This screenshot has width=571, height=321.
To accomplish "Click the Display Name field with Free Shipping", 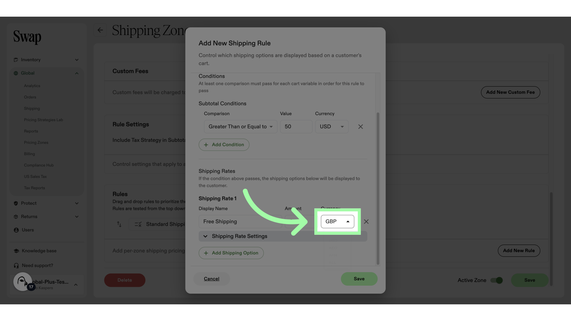I will pyautogui.click(x=240, y=221).
